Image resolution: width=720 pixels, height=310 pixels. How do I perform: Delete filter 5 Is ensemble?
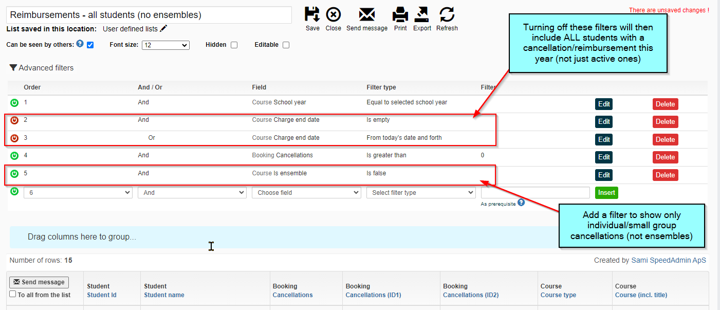665,175
